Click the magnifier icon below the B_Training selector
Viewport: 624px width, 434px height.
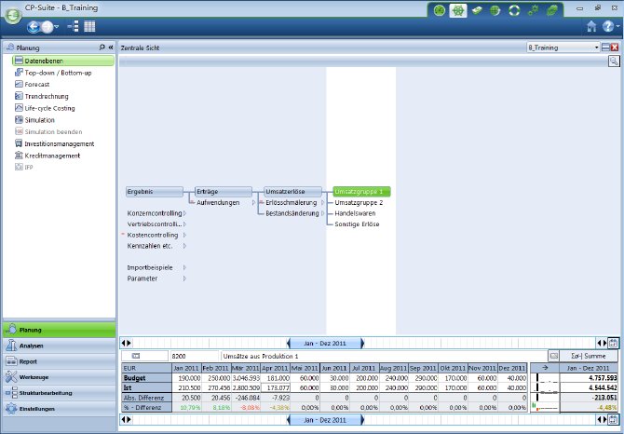(614, 61)
